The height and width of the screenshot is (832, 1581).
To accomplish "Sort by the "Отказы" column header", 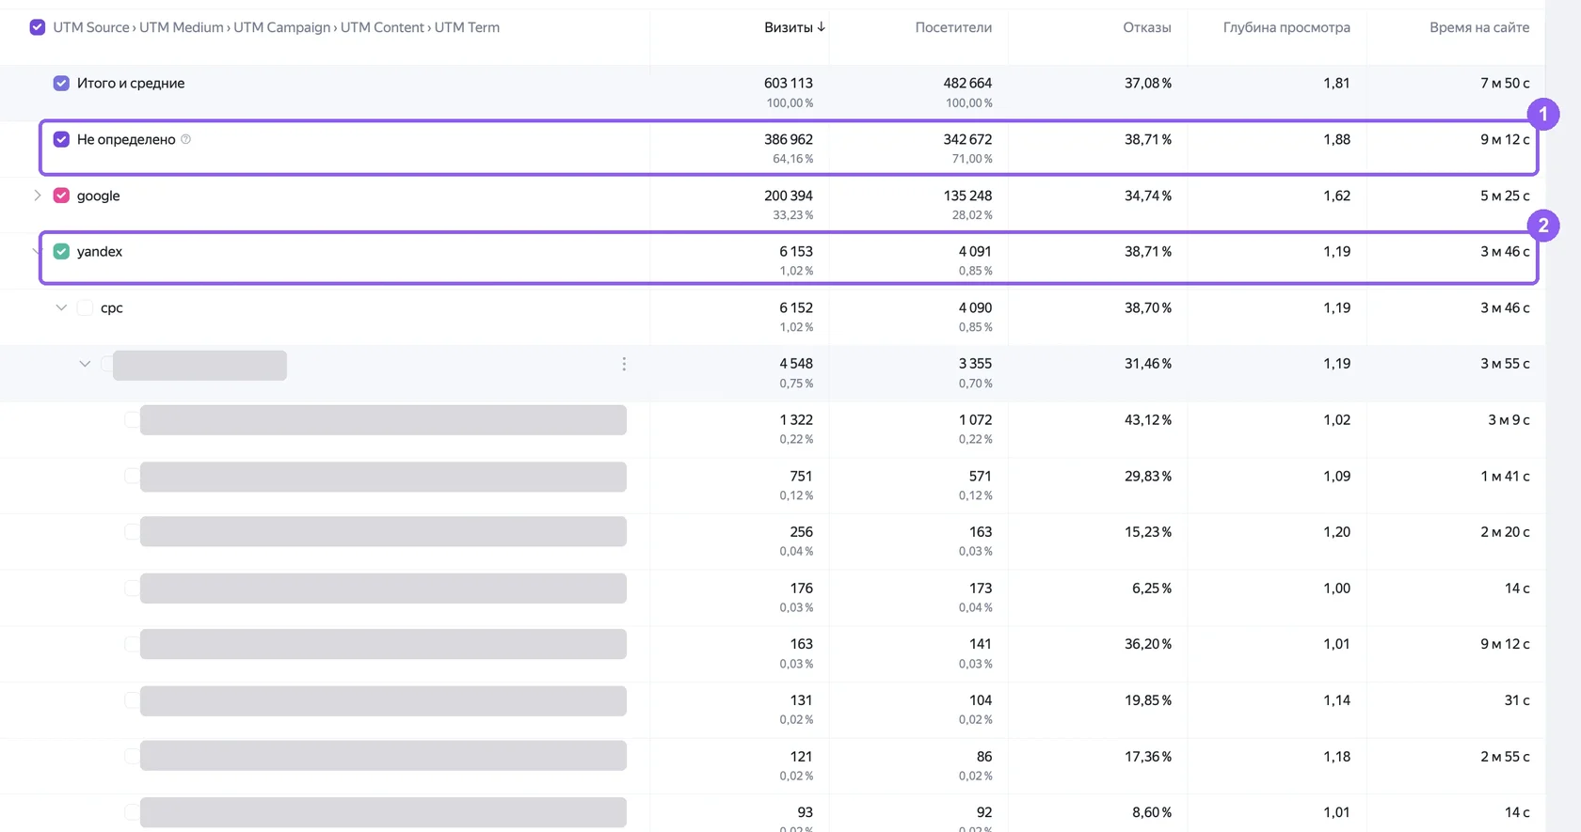I will coord(1147,27).
